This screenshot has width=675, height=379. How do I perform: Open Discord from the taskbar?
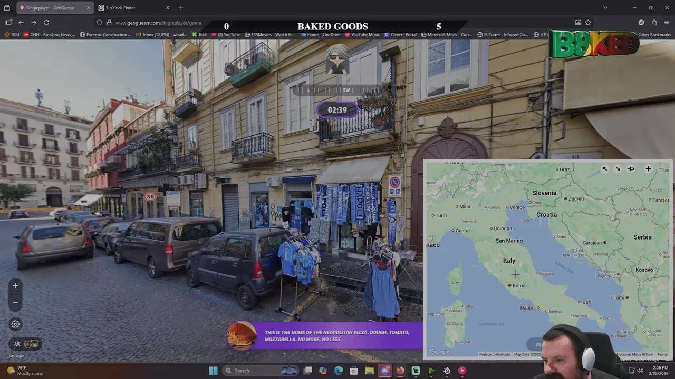[x=385, y=371]
